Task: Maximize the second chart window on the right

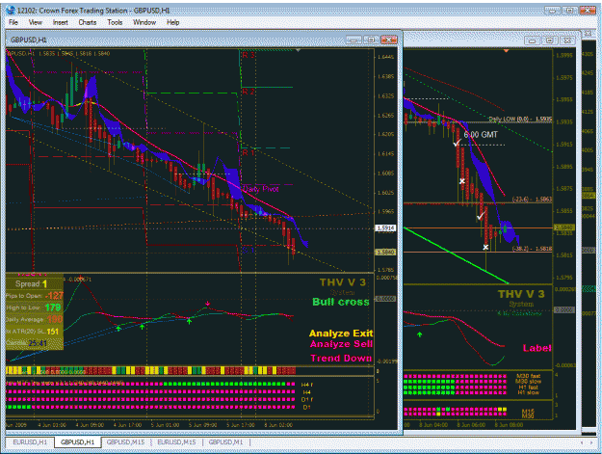Action: 550,40
